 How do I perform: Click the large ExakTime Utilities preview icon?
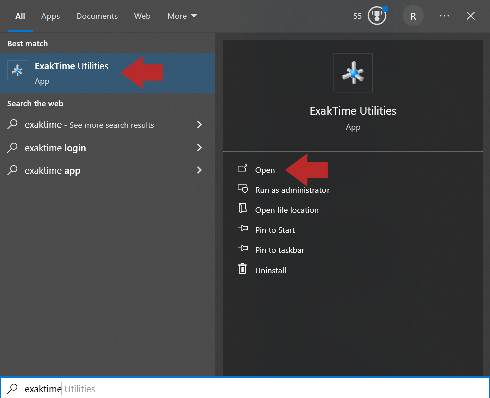353,73
